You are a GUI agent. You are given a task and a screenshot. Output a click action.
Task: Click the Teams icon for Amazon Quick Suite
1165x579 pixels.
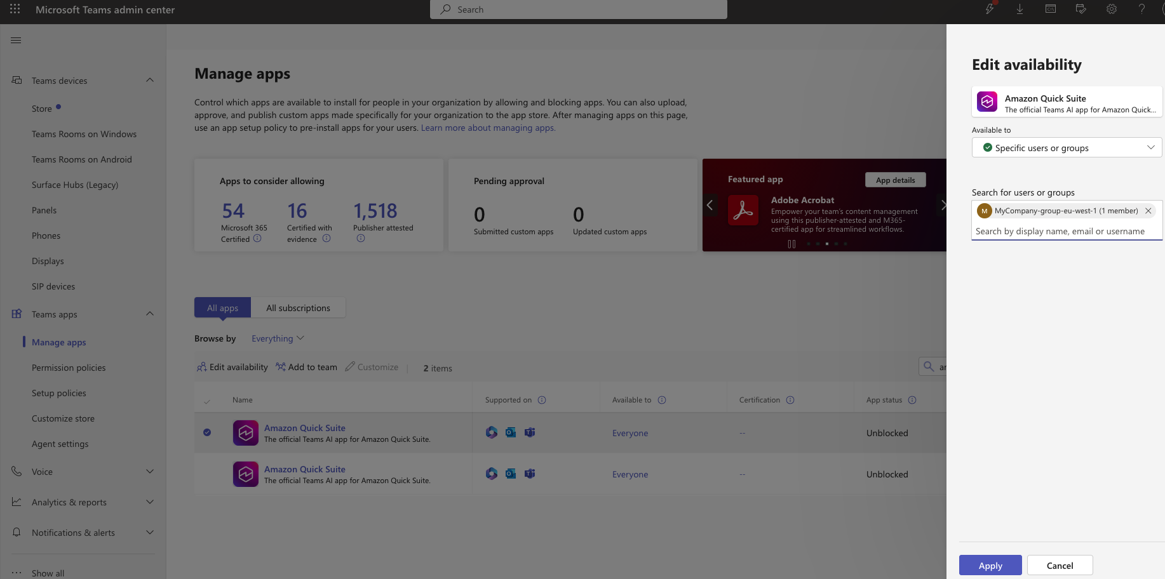(530, 432)
